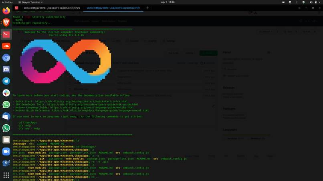Open the Quick Start quickstart-intro.html URL

pos(81,101)
